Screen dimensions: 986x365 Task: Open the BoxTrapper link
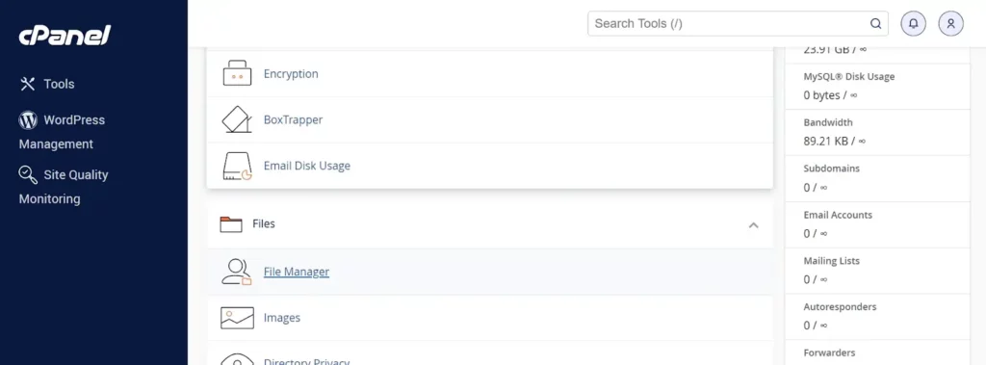click(293, 119)
